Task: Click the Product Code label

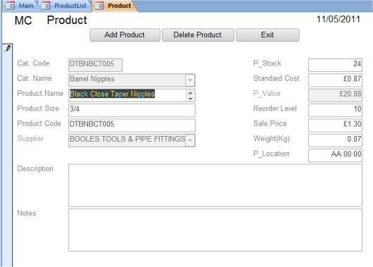Action: click(39, 123)
